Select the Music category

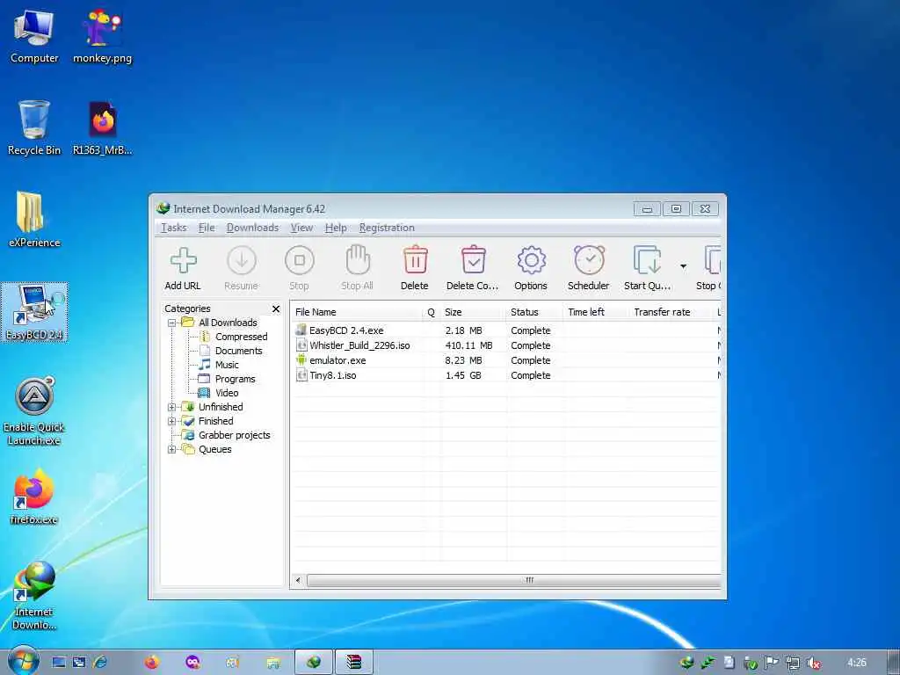point(227,365)
